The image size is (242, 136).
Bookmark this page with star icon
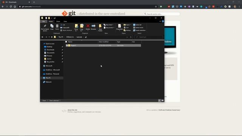coord(156,7)
